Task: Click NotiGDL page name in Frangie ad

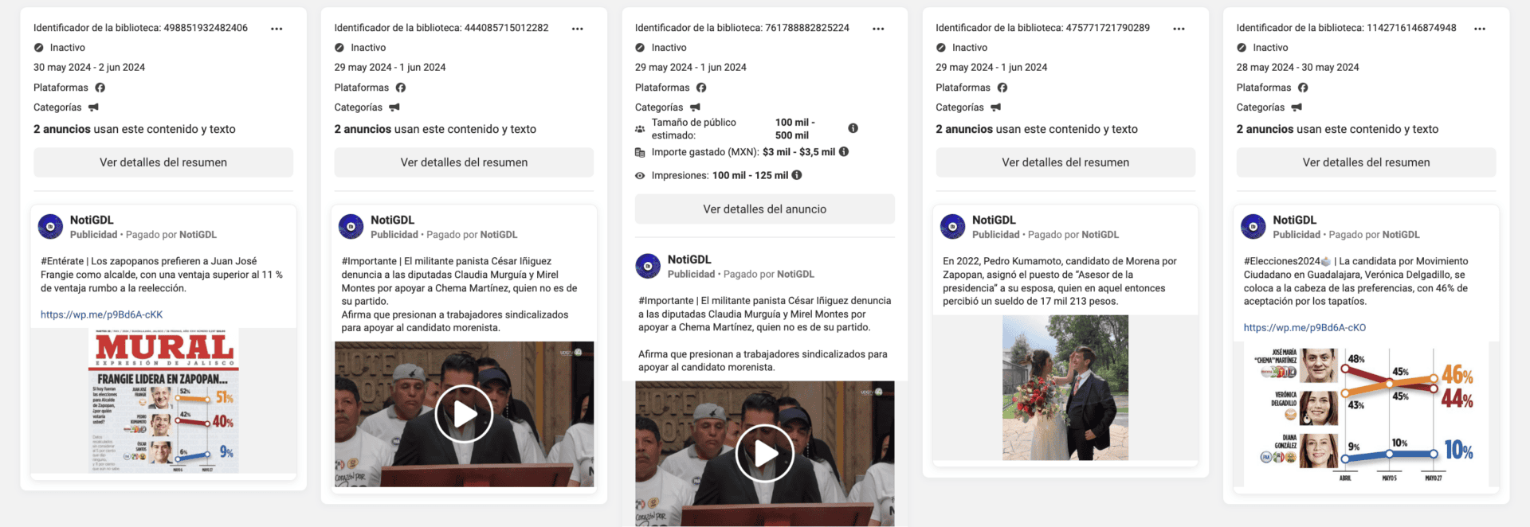Action: click(92, 220)
